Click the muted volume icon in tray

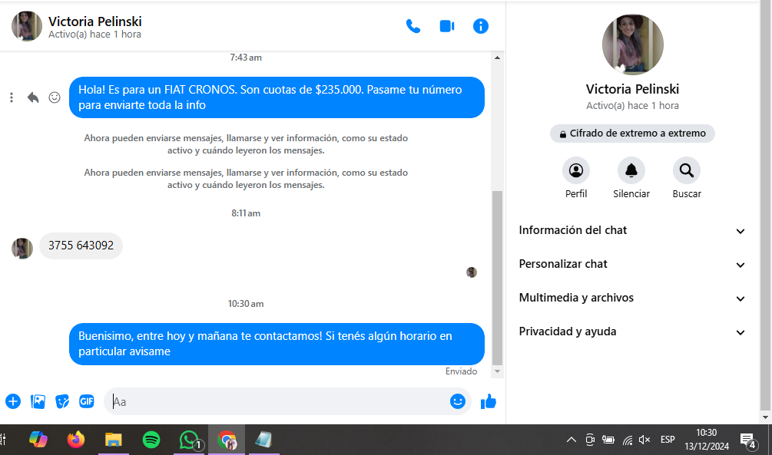(x=644, y=440)
